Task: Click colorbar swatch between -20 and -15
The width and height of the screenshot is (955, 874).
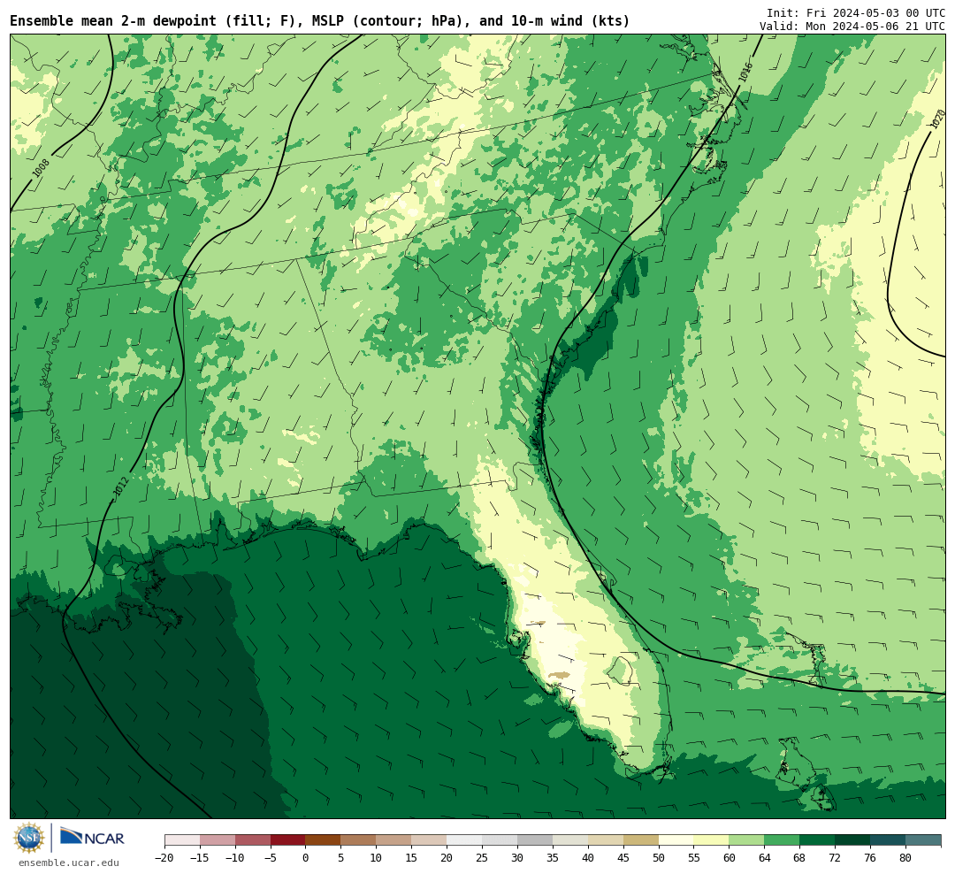Action: coord(182,840)
